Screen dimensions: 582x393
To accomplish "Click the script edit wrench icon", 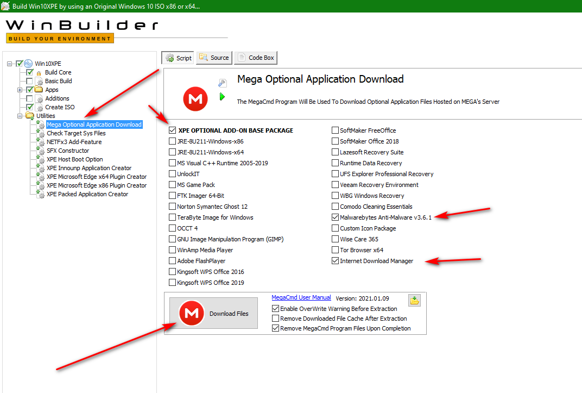I will coord(223,83).
